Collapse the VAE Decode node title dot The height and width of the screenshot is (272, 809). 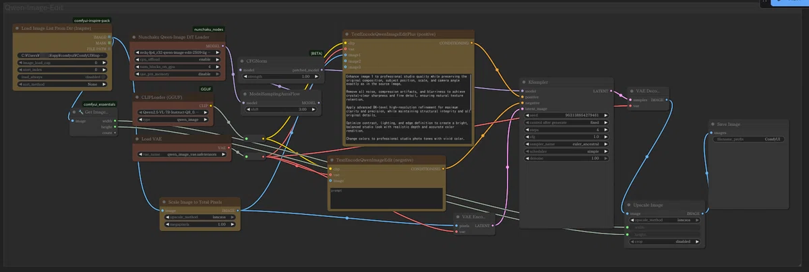[631, 90]
